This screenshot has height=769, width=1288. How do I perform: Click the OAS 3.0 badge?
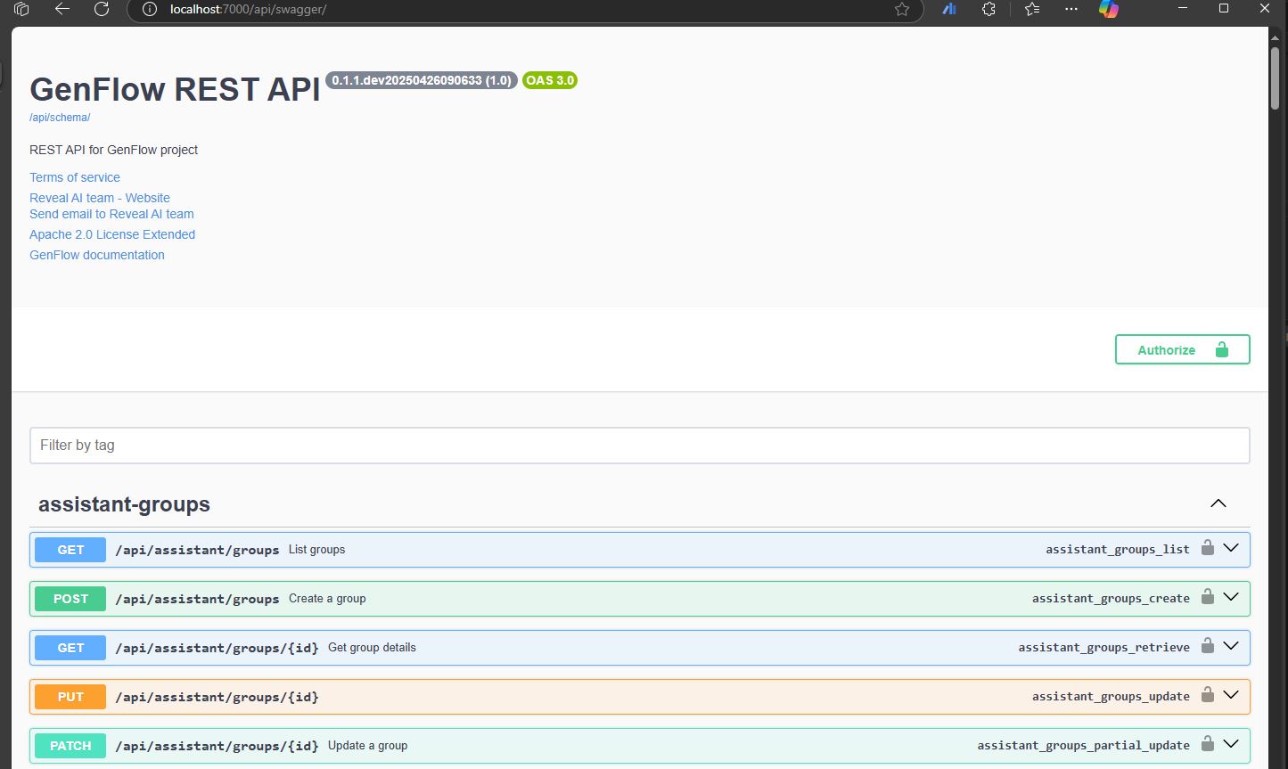pyautogui.click(x=550, y=80)
